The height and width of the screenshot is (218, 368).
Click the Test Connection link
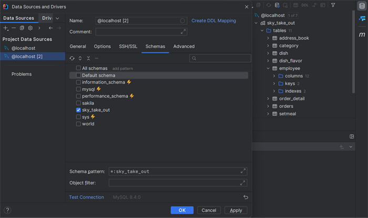[86, 197]
